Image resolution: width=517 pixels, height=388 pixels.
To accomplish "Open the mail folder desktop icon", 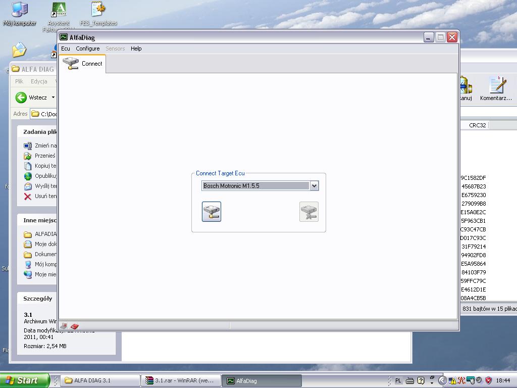I will coord(19,50).
